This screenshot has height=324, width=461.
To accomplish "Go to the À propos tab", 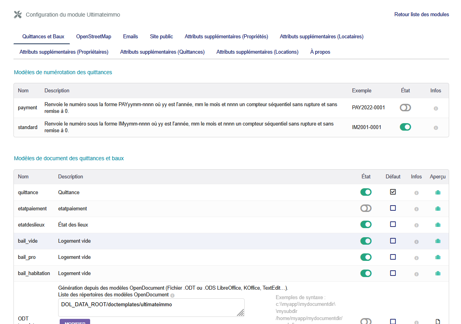I will pyautogui.click(x=320, y=52).
